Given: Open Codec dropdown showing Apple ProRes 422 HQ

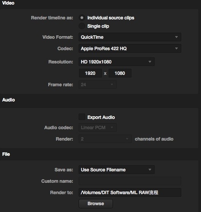Looking at the screenshot, I should pos(130,48).
